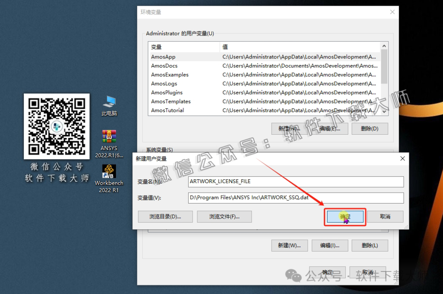Image resolution: width=443 pixels, height=294 pixels.
Task: Click the WeChat logo in bottom watermark
Action: coord(294,276)
